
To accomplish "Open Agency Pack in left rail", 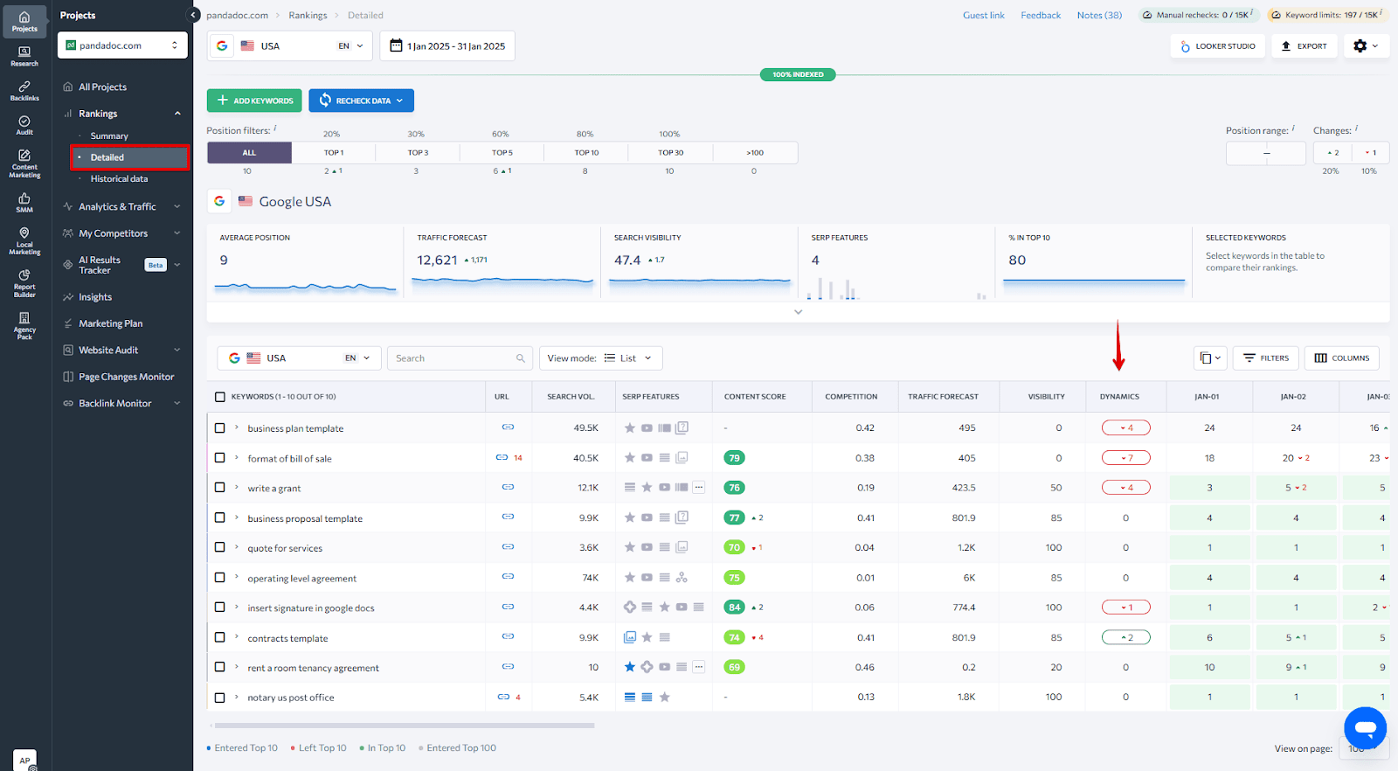I will (x=24, y=325).
